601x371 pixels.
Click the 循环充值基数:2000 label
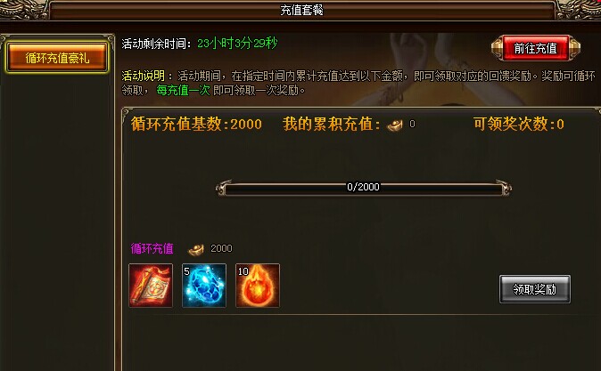tap(196, 125)
